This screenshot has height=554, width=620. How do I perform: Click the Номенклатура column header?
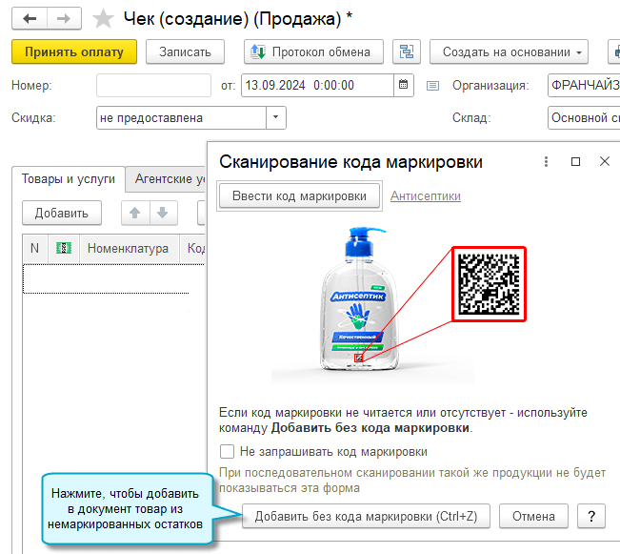click(x=129, y=249)
